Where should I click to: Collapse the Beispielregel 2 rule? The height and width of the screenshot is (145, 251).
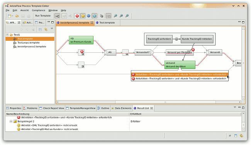pos(11,122)
